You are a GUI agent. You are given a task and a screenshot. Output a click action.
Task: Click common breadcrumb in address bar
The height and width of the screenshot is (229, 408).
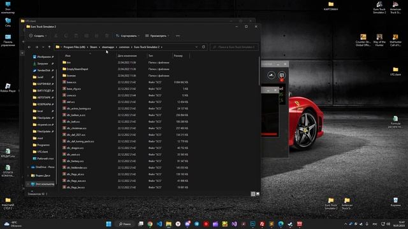[124, 47]
